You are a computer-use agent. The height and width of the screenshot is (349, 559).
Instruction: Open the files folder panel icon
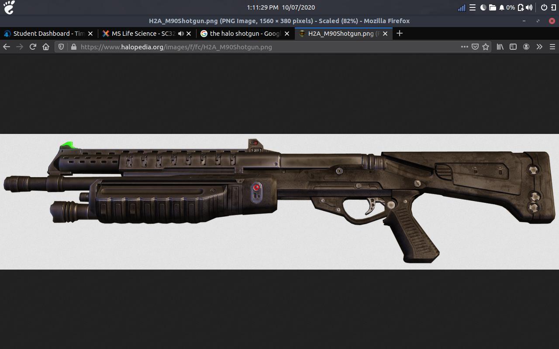[x=492, y=7]
